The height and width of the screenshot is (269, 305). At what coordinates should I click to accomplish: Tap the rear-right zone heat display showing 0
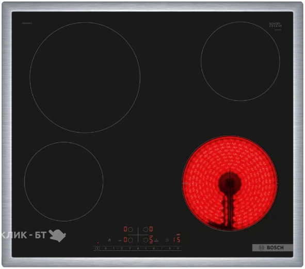[151, 229]
